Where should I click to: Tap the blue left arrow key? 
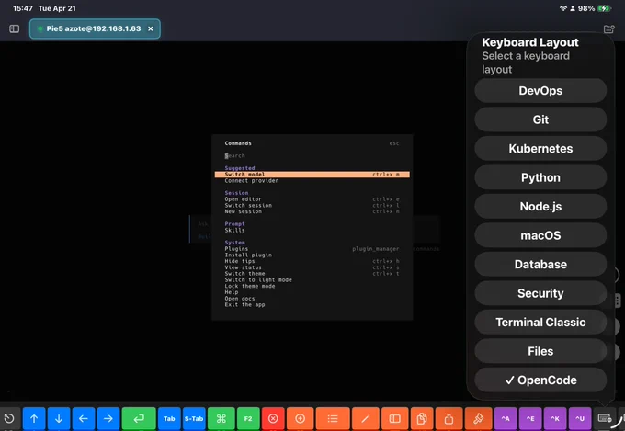pos(84,419)
